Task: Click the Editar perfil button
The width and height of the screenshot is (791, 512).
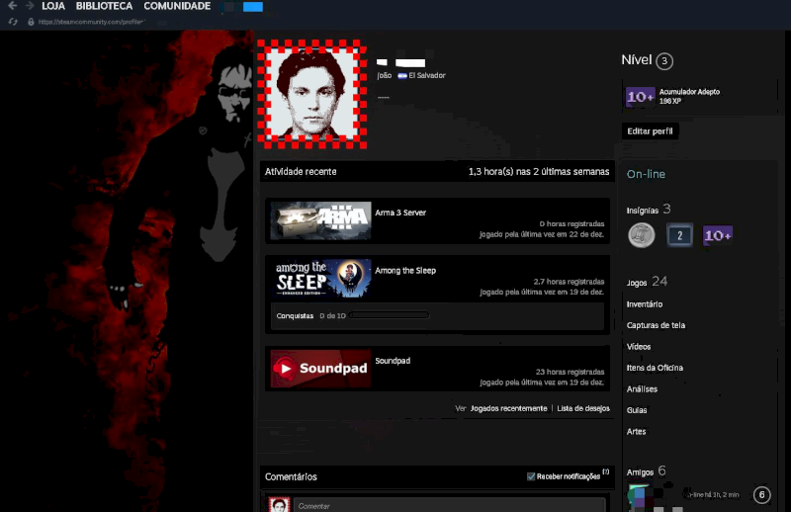Action: (x=650, y=131)
